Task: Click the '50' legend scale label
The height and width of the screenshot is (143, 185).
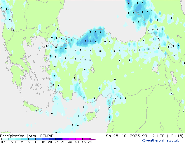Action: pyautogui.click(x=90, y=142)
